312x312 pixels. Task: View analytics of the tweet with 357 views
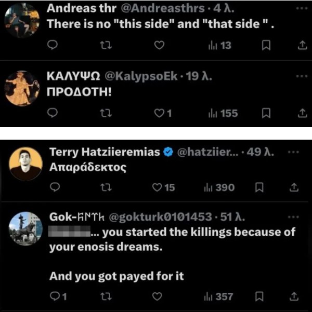pyautogui.click(x=219, y=296)
